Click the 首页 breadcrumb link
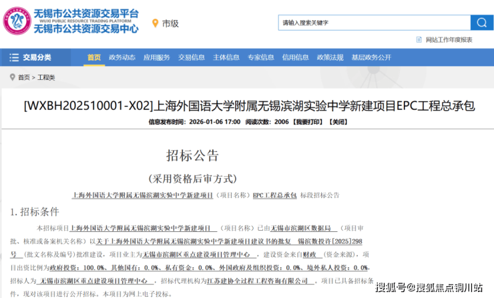The height and width of the screenshot is (298, 494). pyautogui.click(x=24, y=77)
